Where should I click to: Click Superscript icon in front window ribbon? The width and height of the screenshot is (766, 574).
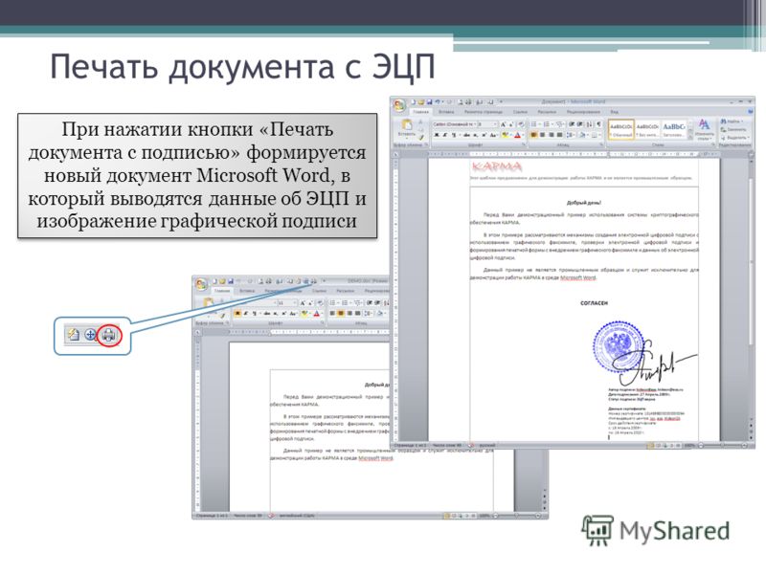click(484, 135)
